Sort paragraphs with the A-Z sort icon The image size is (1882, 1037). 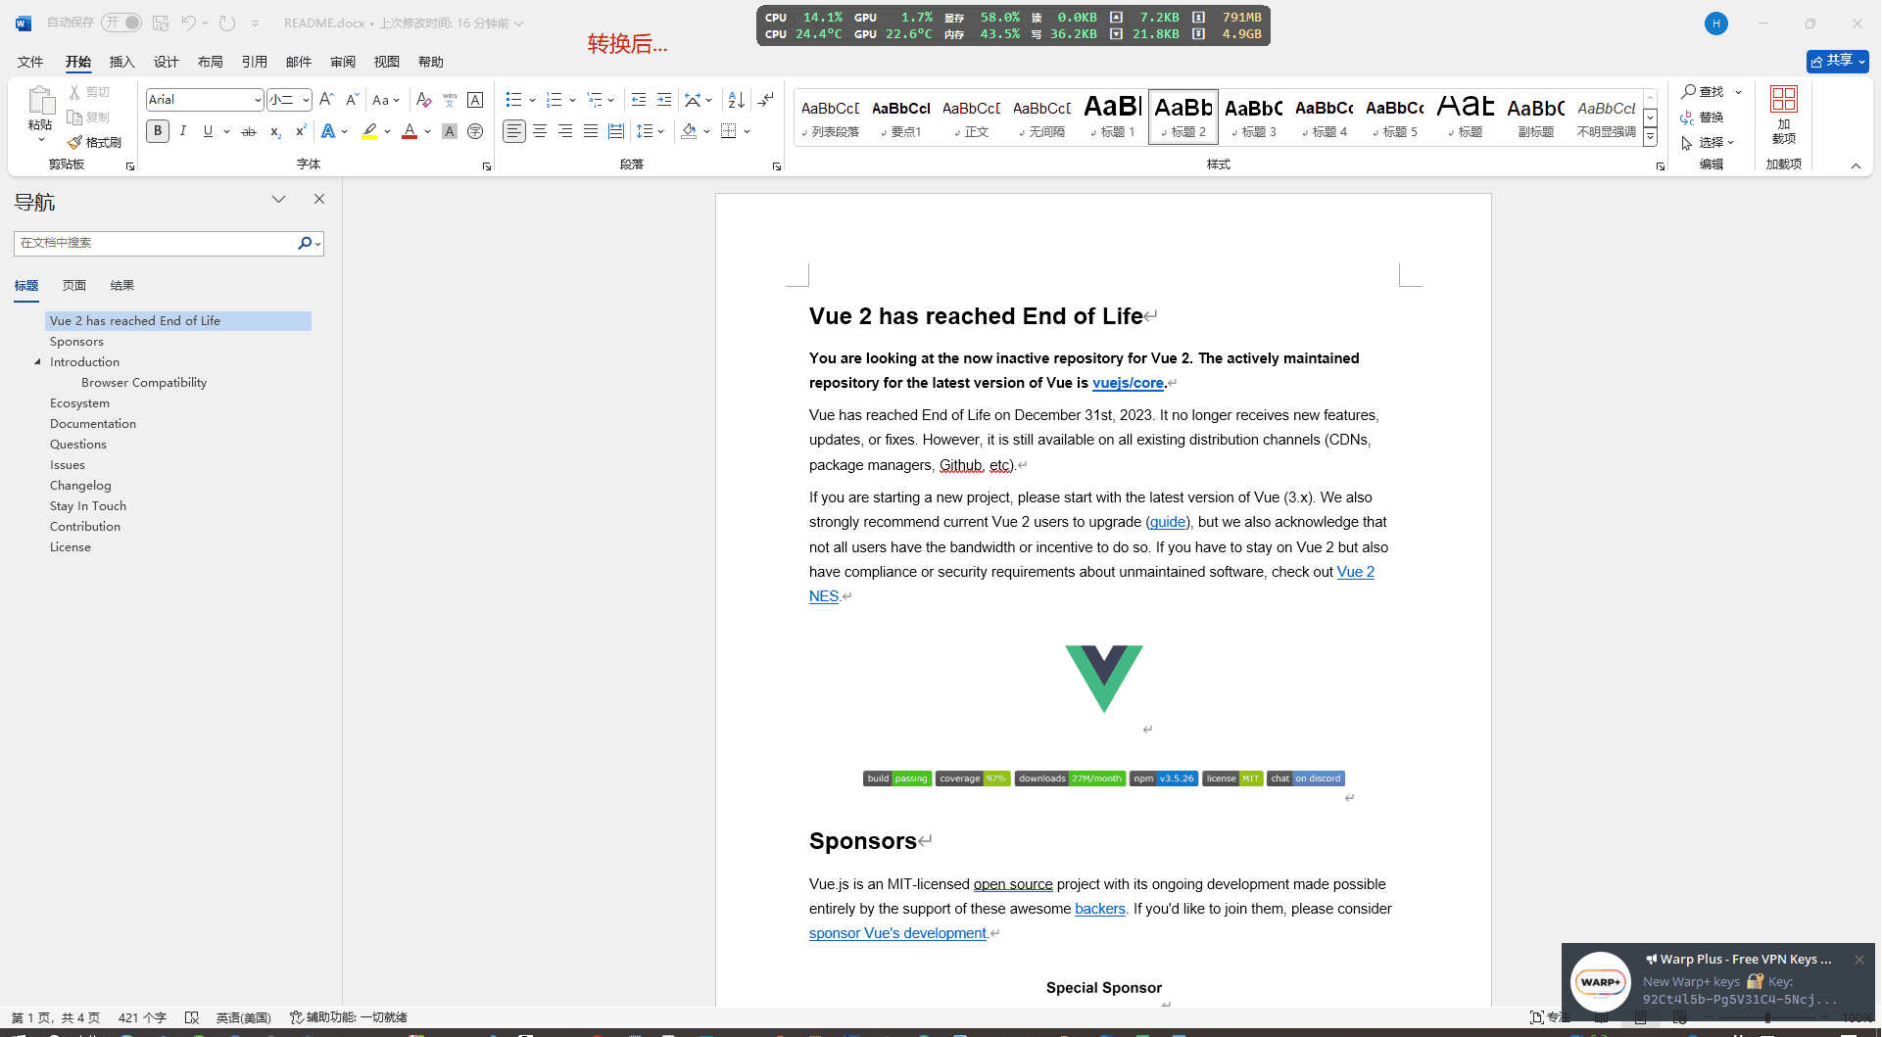(x=737, y=100)
